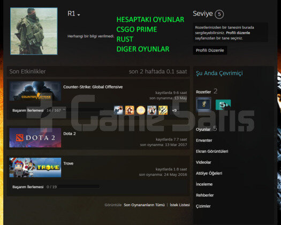
Task: Click the Son Etkinlikler header
Action: click(x=27, y=72)
